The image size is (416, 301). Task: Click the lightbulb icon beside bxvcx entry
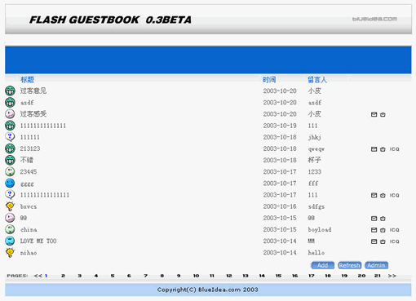pos(10,206)
